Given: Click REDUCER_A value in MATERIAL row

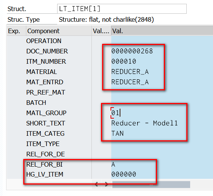Looking at the screenshot, I should (130, 72).
